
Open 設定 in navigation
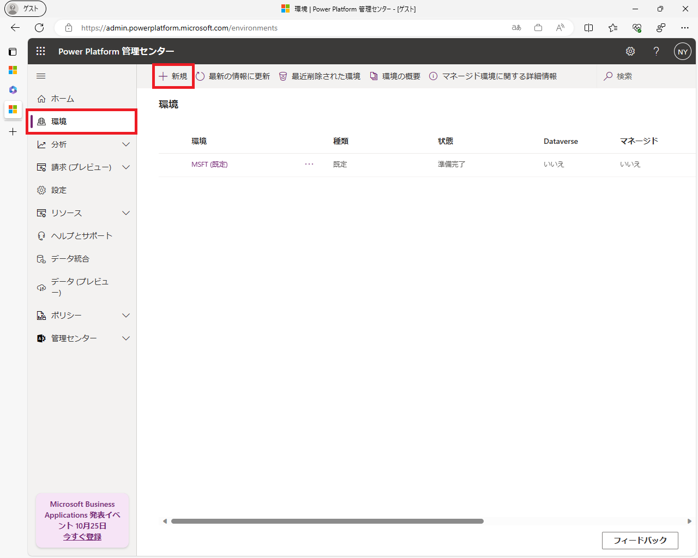tap(82, 190)
